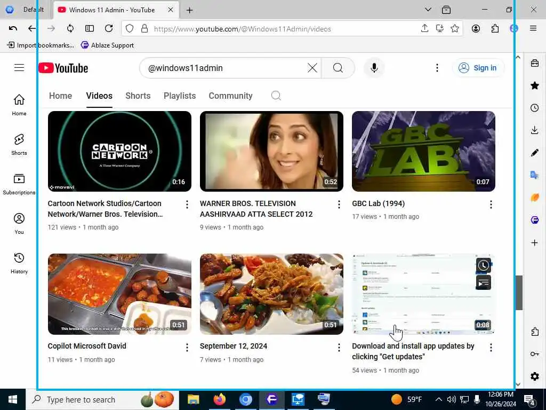Show hidden system tray icons chevron
Image resolution: width=546 pixels, height=410 pixels.
click(x=439, y=399)
